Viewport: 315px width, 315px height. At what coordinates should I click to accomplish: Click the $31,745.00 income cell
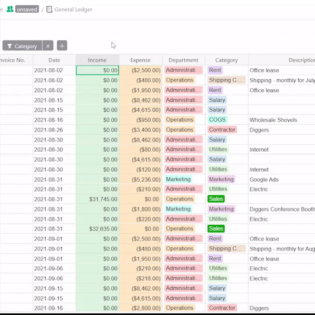[98, 199]
